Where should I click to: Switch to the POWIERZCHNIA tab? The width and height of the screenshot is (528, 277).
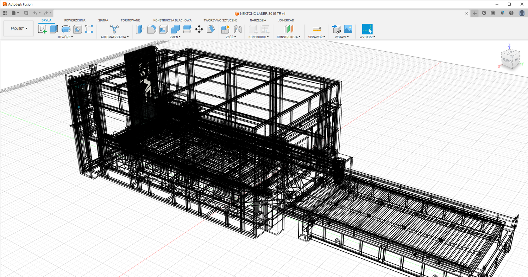[75, 20]
